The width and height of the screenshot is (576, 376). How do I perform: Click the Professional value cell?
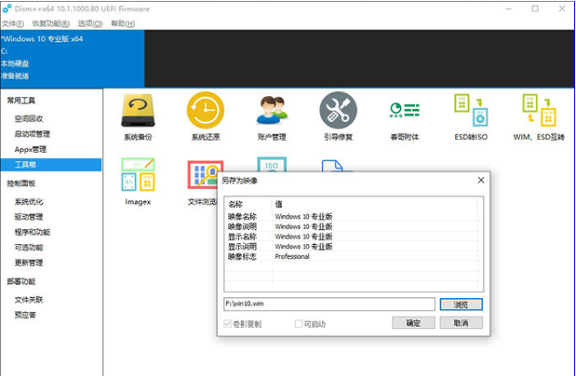click(292, 256)
